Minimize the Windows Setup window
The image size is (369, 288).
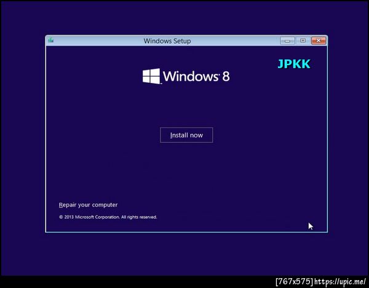(287, 41)
